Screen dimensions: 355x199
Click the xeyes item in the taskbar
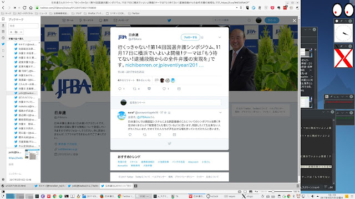[230, 196]
